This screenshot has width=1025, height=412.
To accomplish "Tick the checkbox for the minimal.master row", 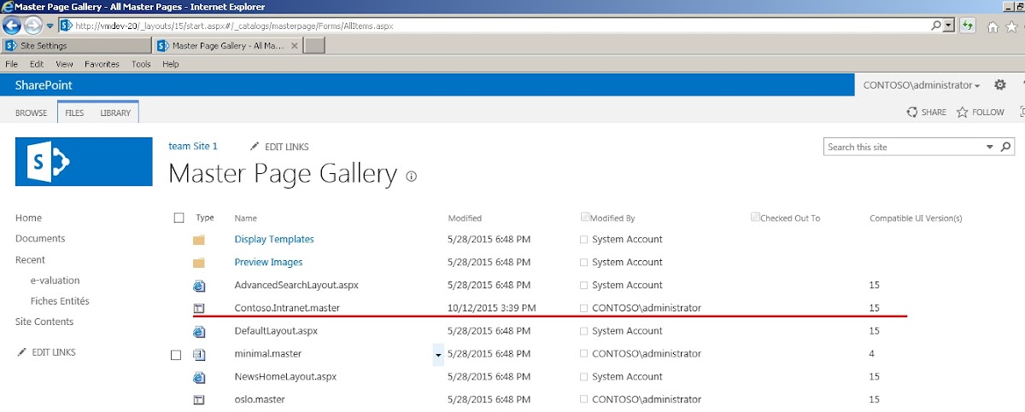I will coord(176,355).
